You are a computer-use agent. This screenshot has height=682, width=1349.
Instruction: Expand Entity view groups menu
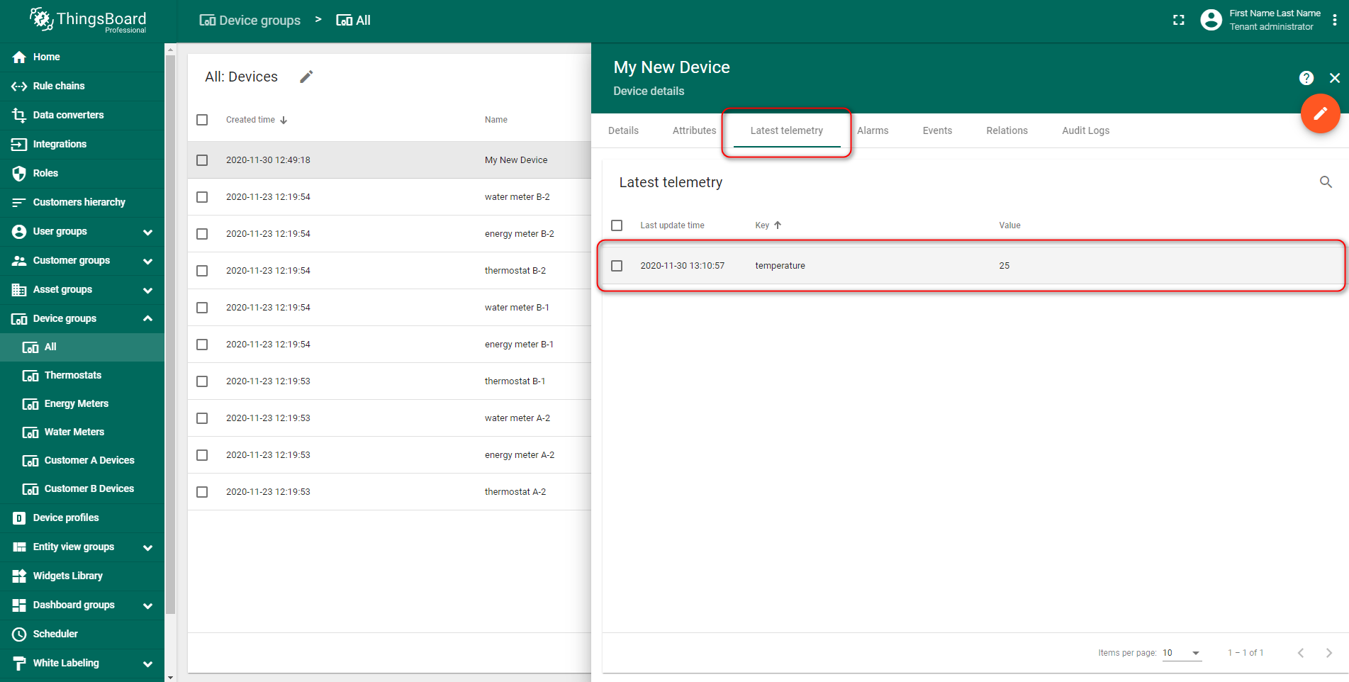tap(147, 547)
